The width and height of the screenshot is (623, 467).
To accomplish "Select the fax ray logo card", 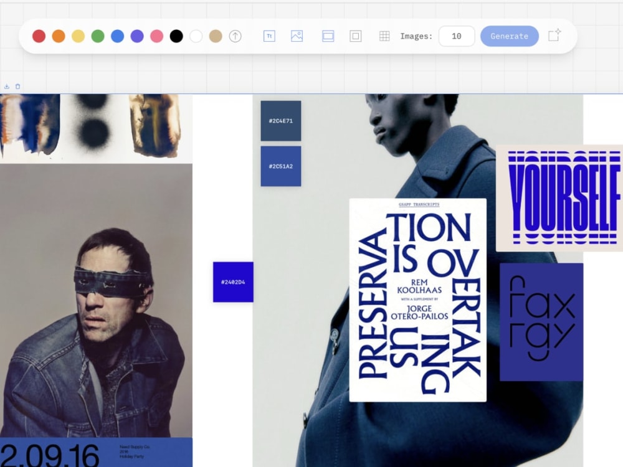I will (x=541, y=322).
